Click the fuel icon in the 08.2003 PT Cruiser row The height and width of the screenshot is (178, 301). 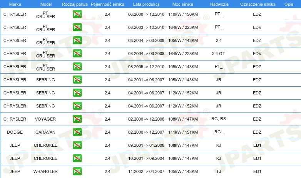click(x=77, y=27)
